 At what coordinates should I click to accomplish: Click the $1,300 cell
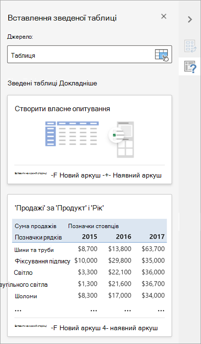tap(88, 284)
